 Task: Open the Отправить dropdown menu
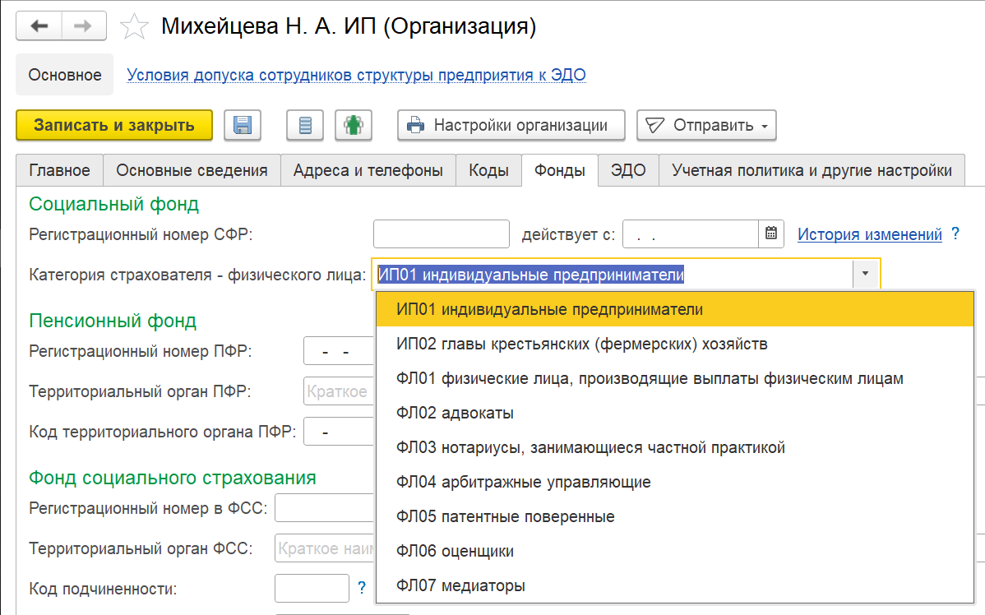(707, 126)
